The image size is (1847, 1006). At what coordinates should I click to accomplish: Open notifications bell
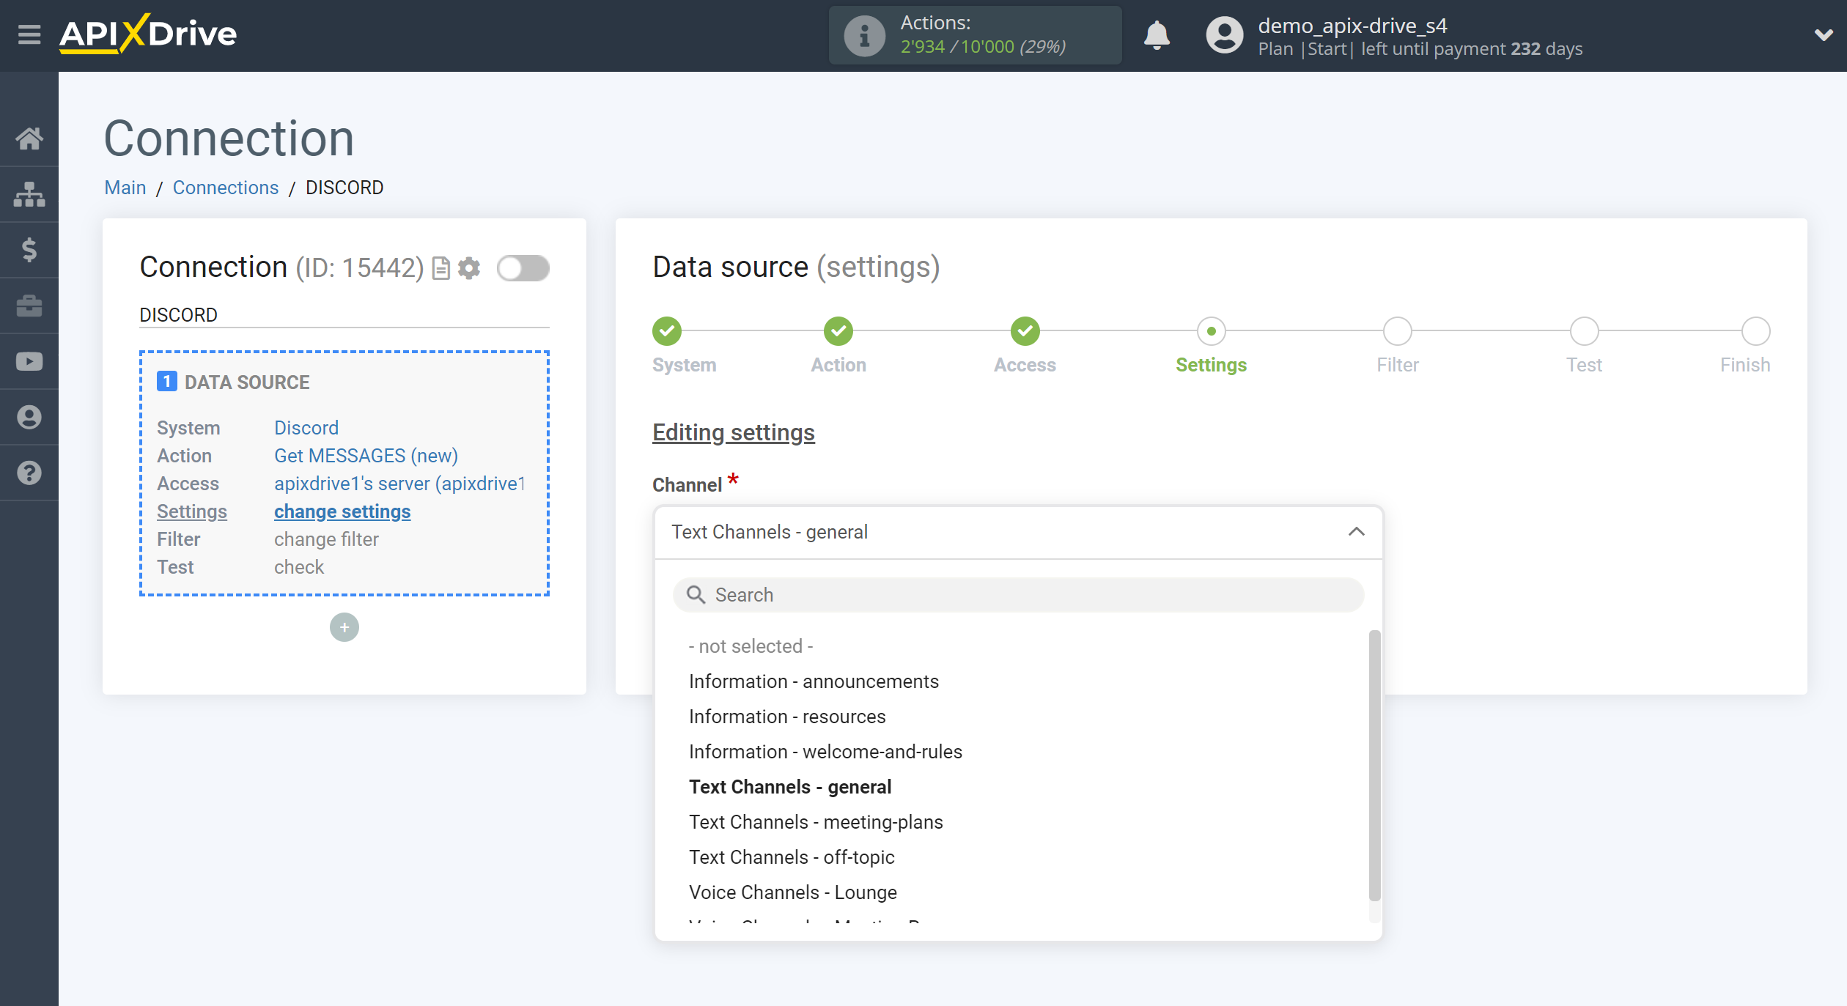point(1157,35)
